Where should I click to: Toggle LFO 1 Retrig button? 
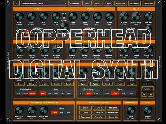[x=32, y=84]
